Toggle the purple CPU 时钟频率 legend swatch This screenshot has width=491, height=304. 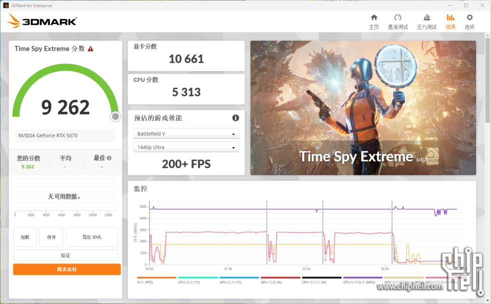click(x=363, y=277)
